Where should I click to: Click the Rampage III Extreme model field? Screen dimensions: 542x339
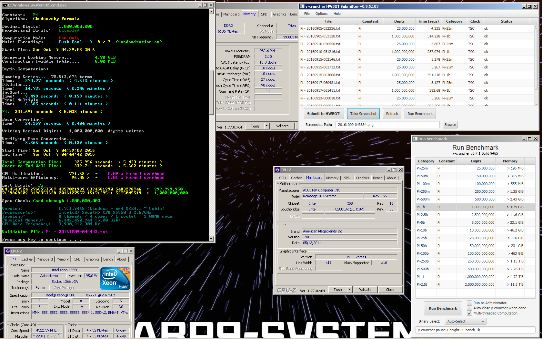(x=332, y=196)
